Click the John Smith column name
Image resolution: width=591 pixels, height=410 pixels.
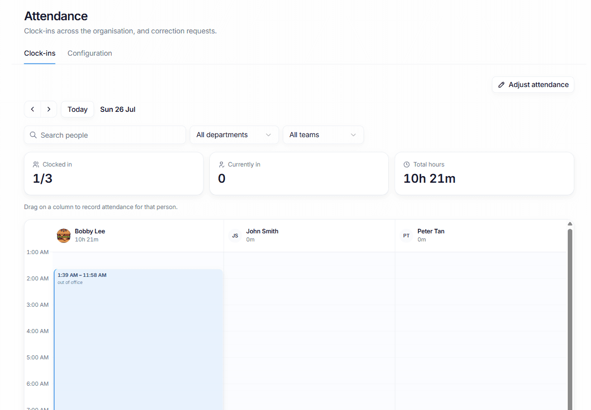(x=262, y=231)
